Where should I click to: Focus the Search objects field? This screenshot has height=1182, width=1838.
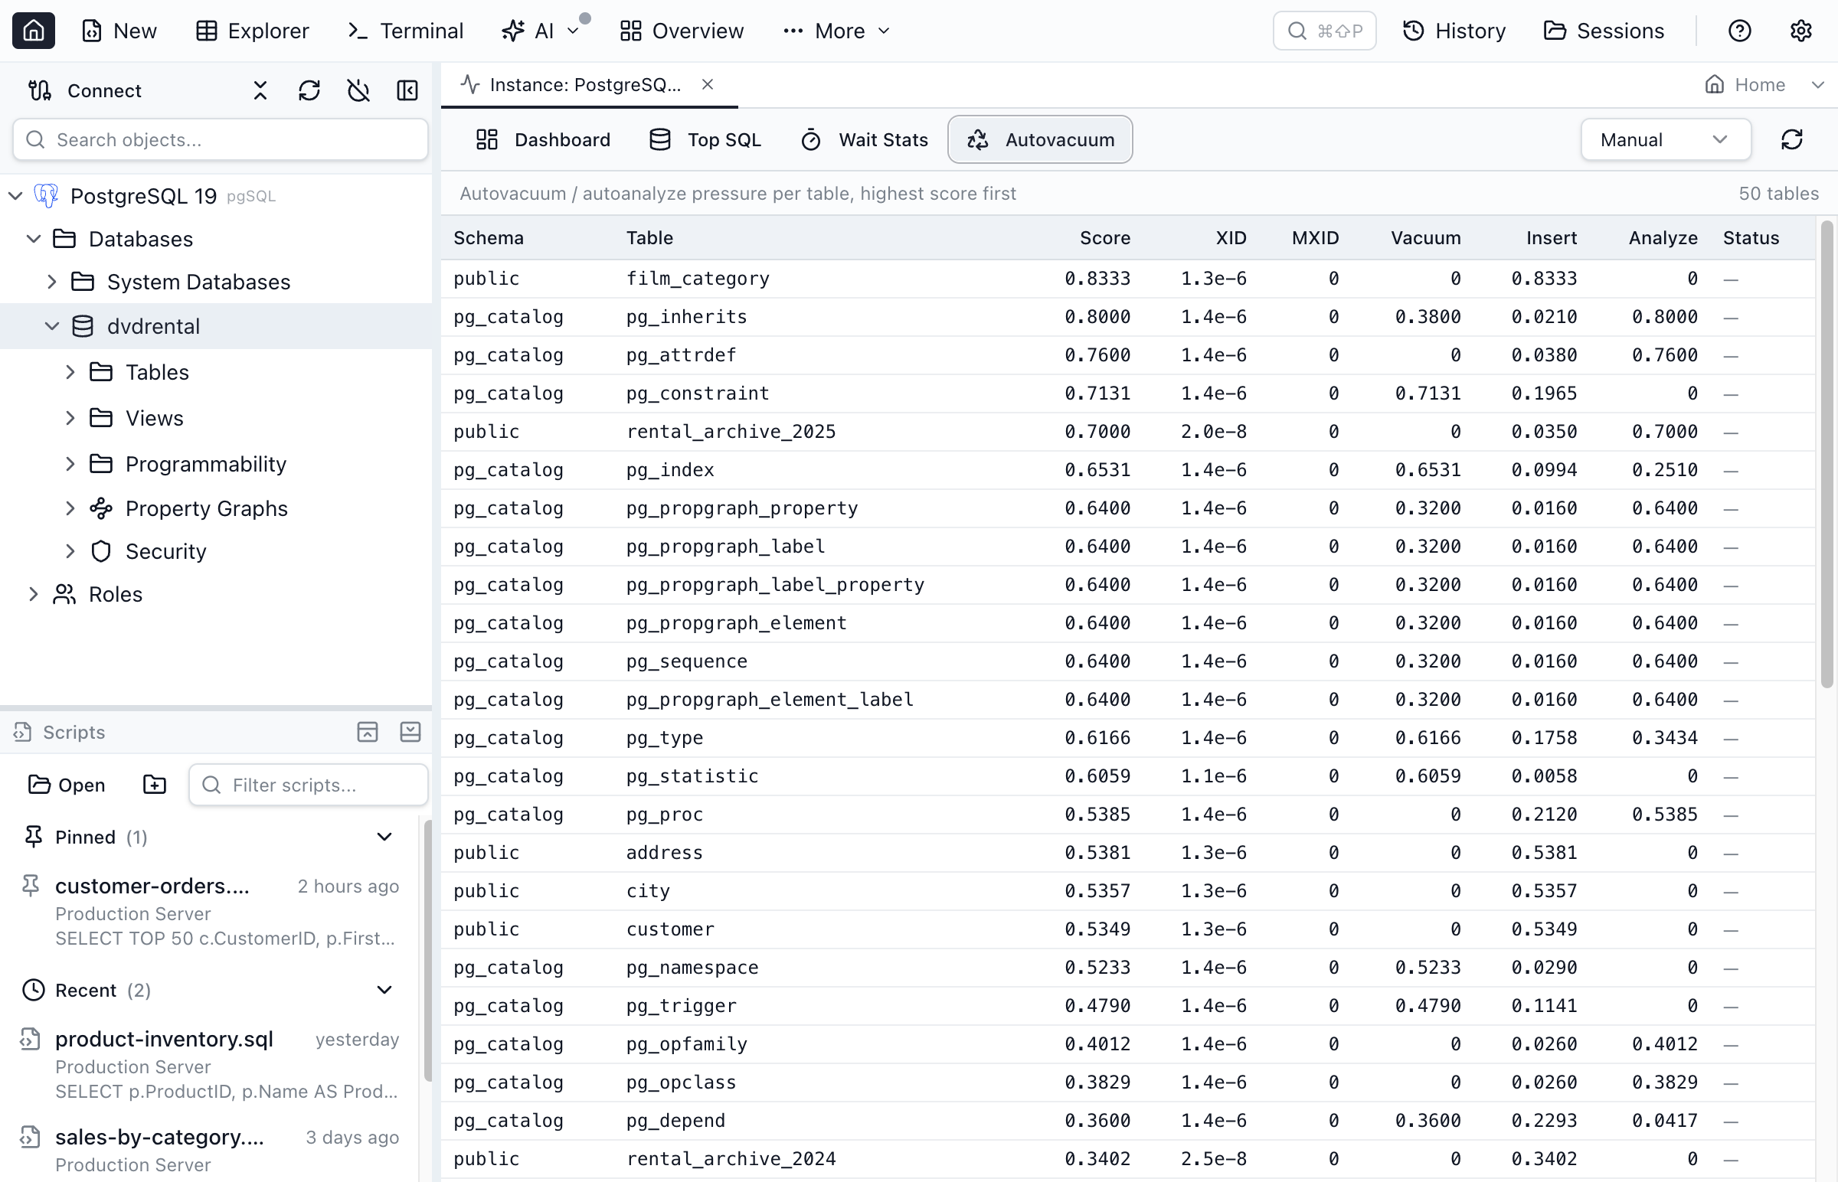pyautogui.click(x=221, y=139)
